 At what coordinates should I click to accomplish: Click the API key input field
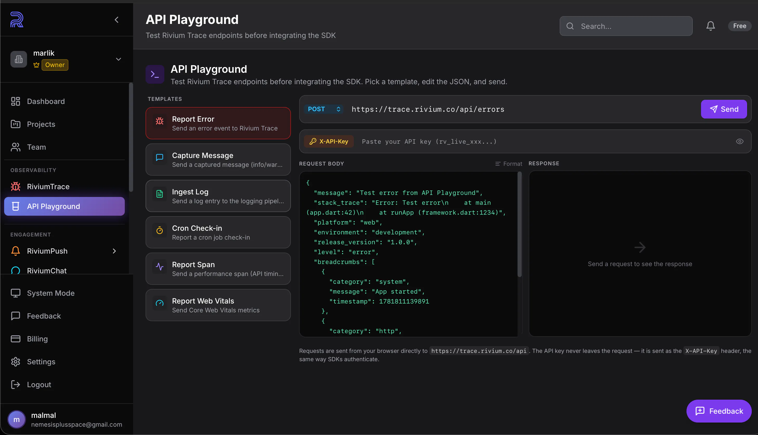[x=545, y=141]
